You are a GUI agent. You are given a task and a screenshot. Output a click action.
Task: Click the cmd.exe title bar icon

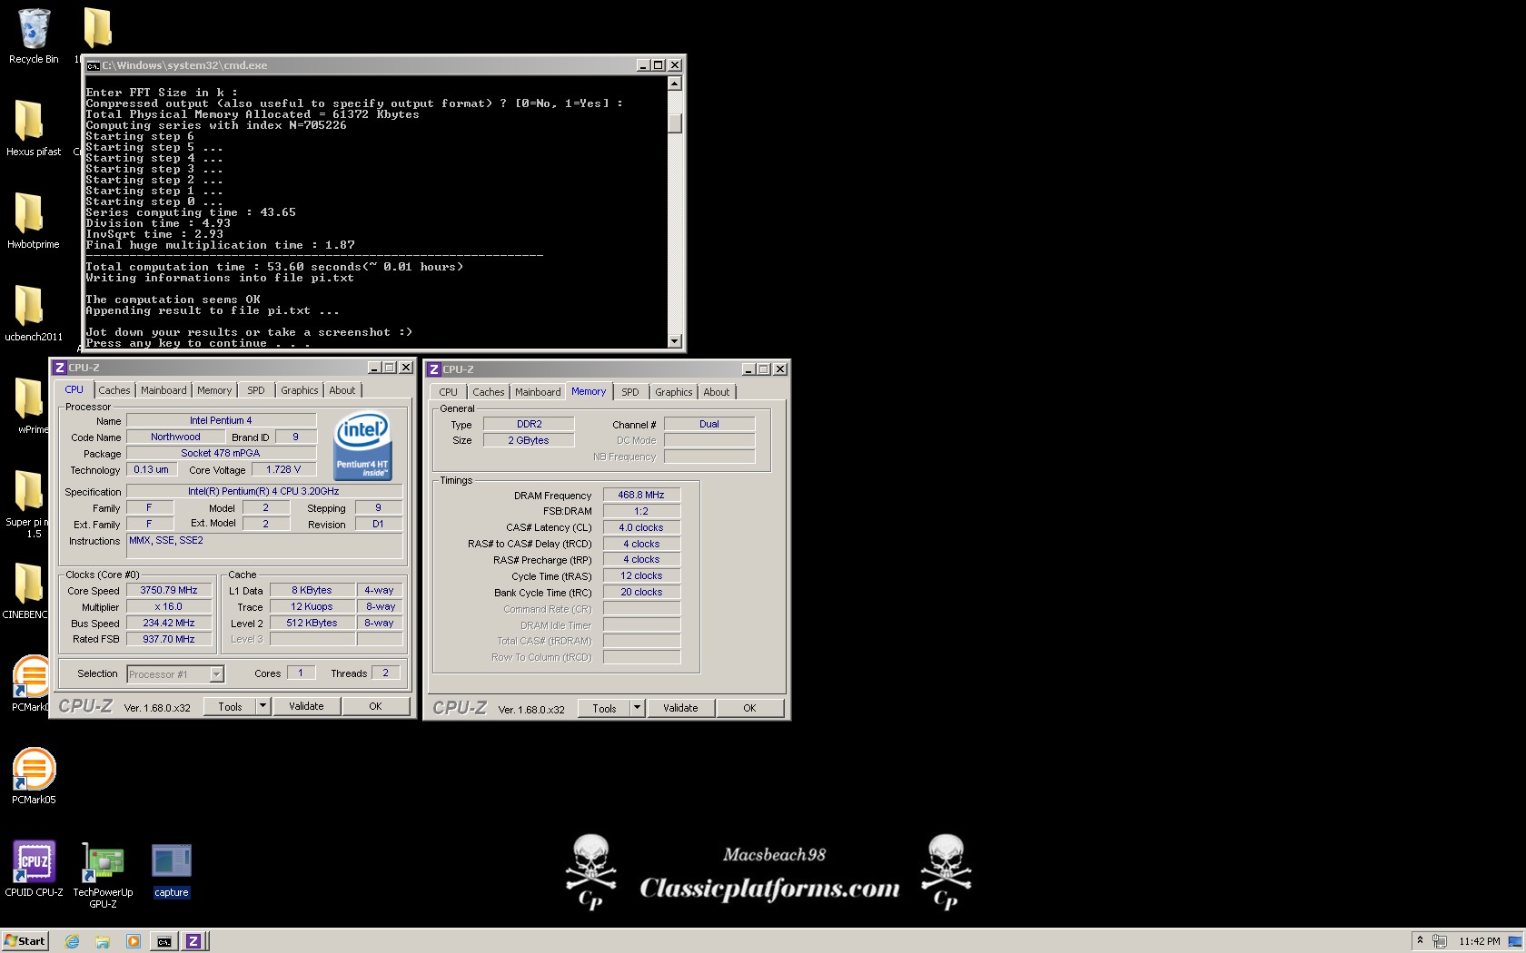[93, 65]
